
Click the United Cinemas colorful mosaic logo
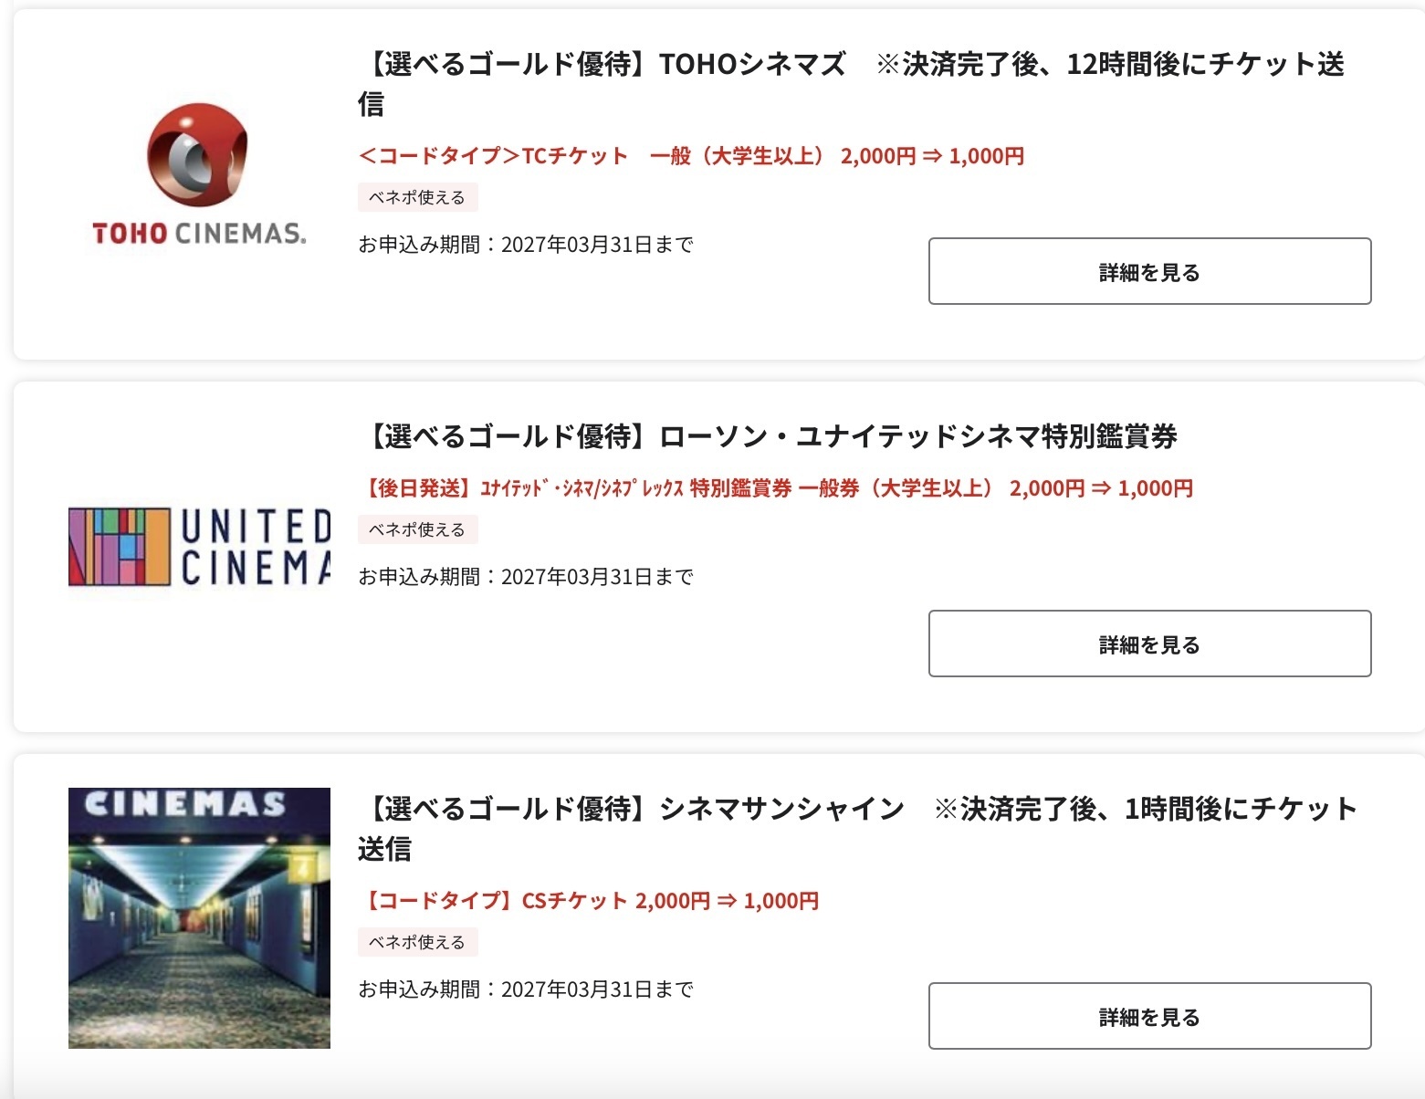tap(120, 547)
